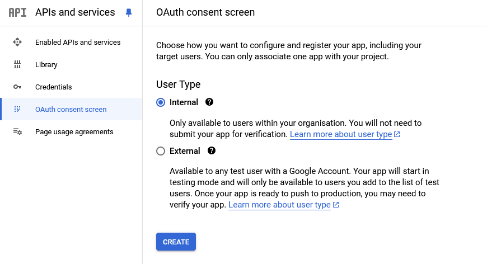Click the APIs and services header title

75,12
